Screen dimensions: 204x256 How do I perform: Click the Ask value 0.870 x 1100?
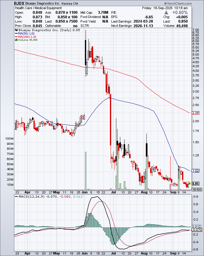tap(67, 13)
